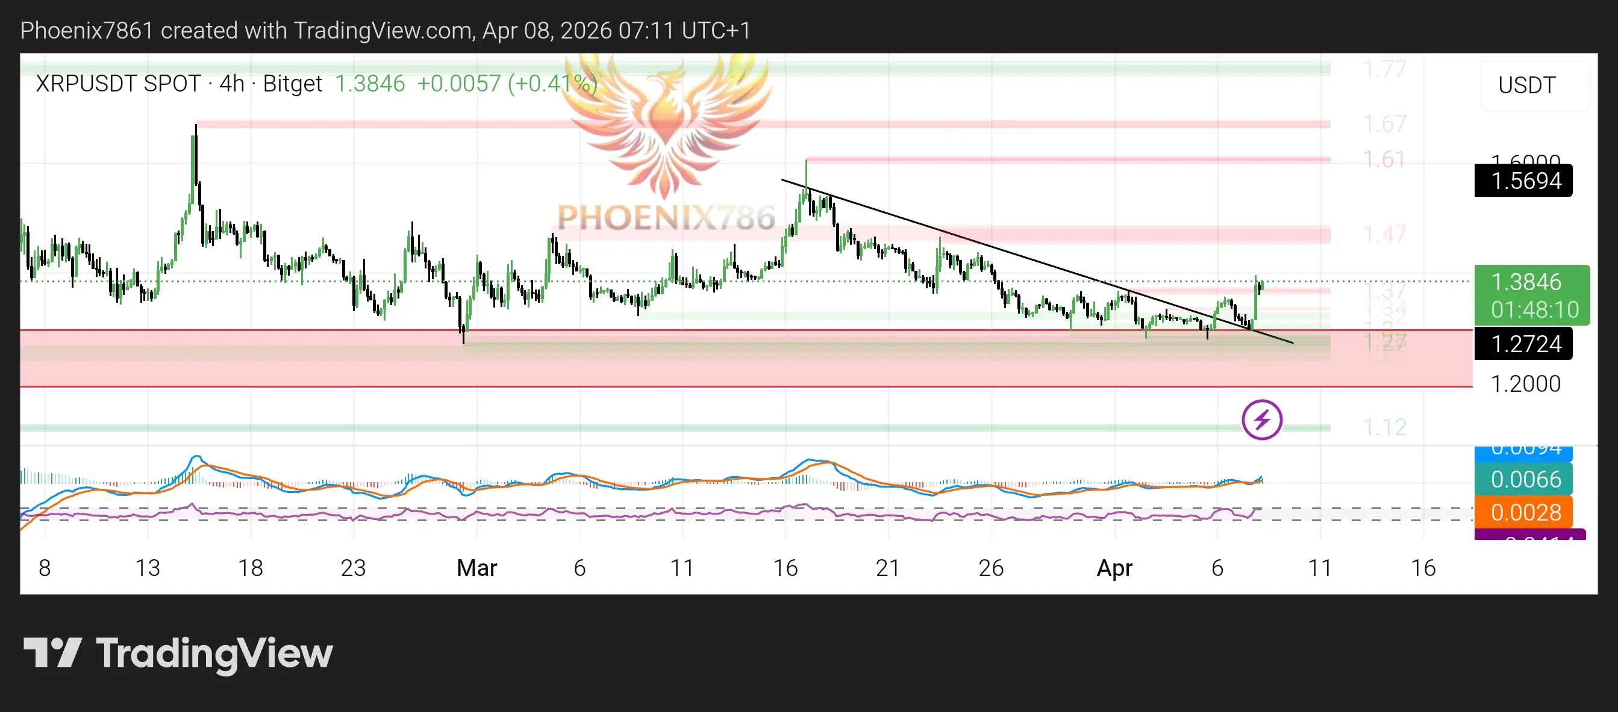Click the Mar label on time axis

[x=476, y=568]
